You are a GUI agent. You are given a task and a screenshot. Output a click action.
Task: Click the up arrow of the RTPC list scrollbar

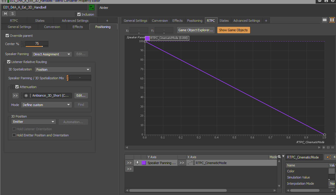279,161
